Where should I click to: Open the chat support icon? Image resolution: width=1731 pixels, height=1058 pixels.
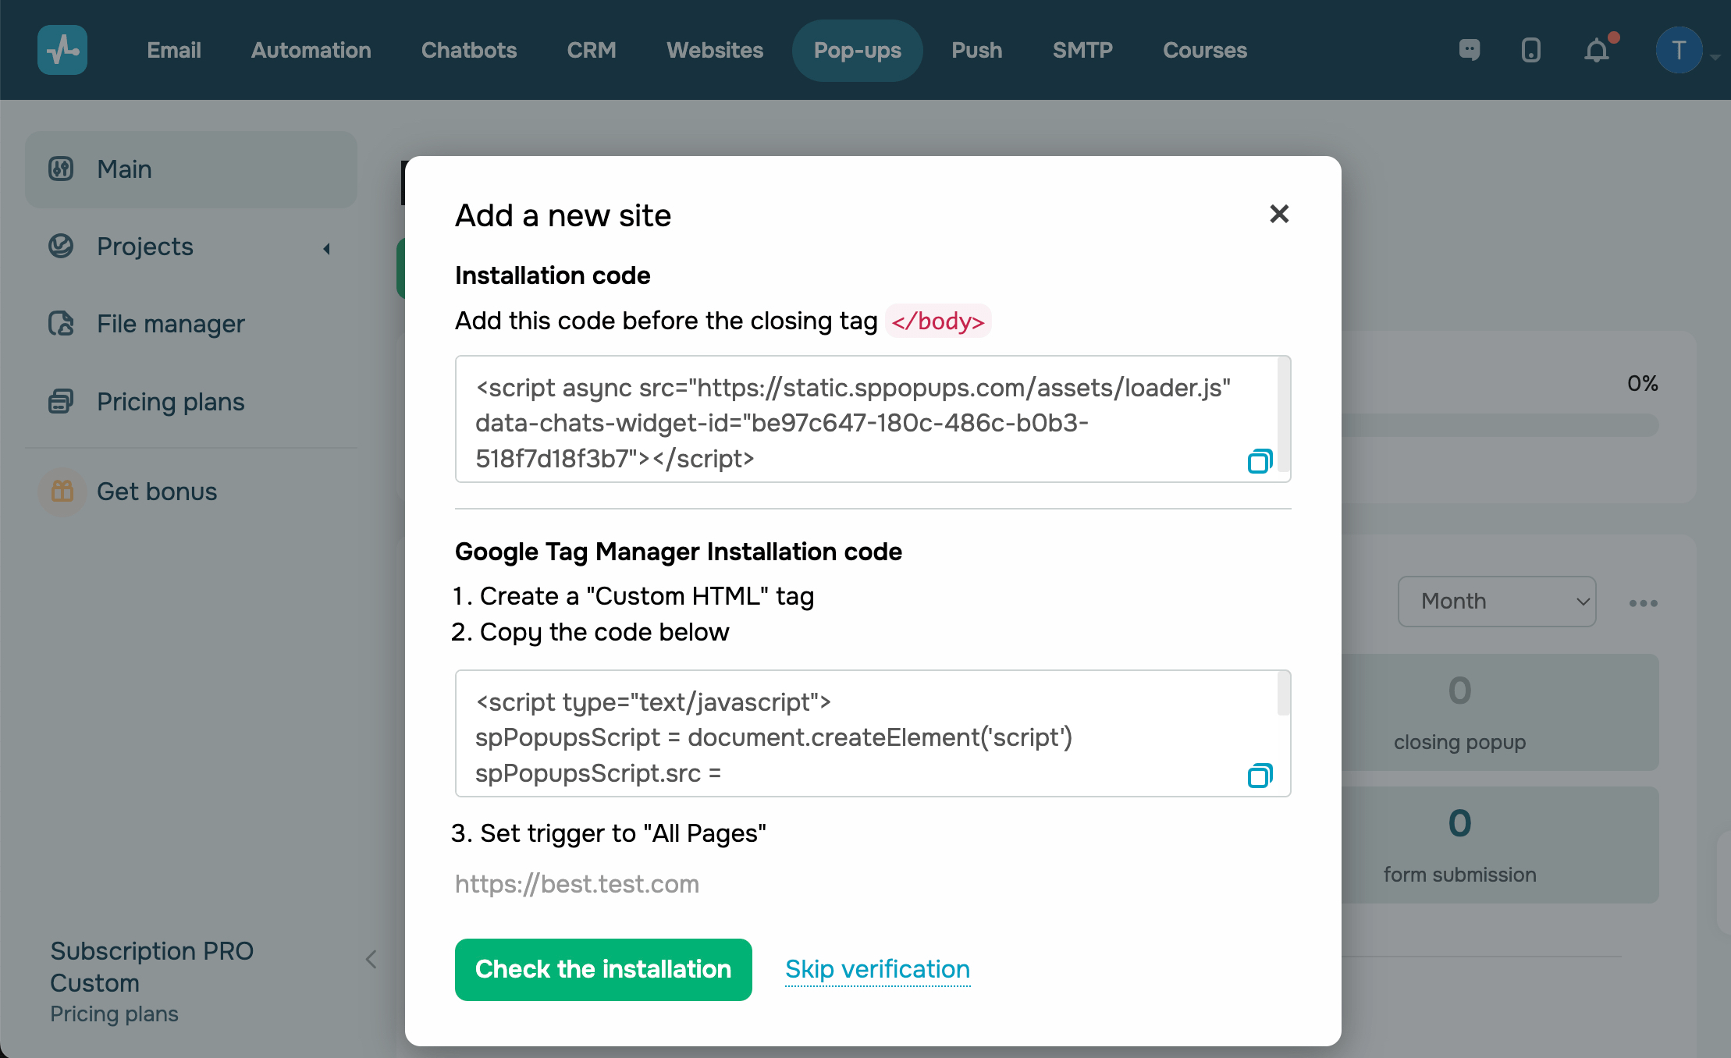pyautogui.click(x=1470, y=51)
